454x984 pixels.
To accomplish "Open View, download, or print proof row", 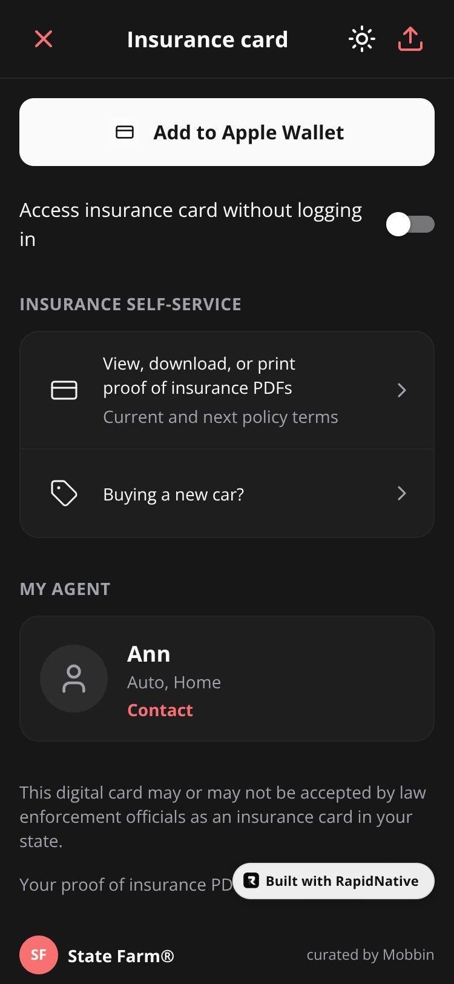I will tap(220, 389).
